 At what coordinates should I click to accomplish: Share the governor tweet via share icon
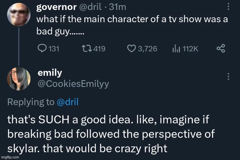coord(221,48)
